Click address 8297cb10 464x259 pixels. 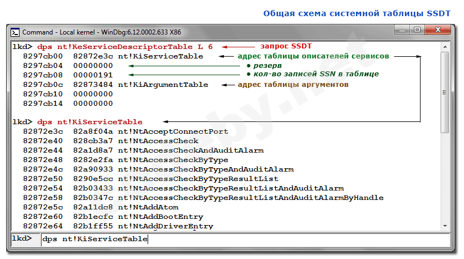(x=43, y=94)
